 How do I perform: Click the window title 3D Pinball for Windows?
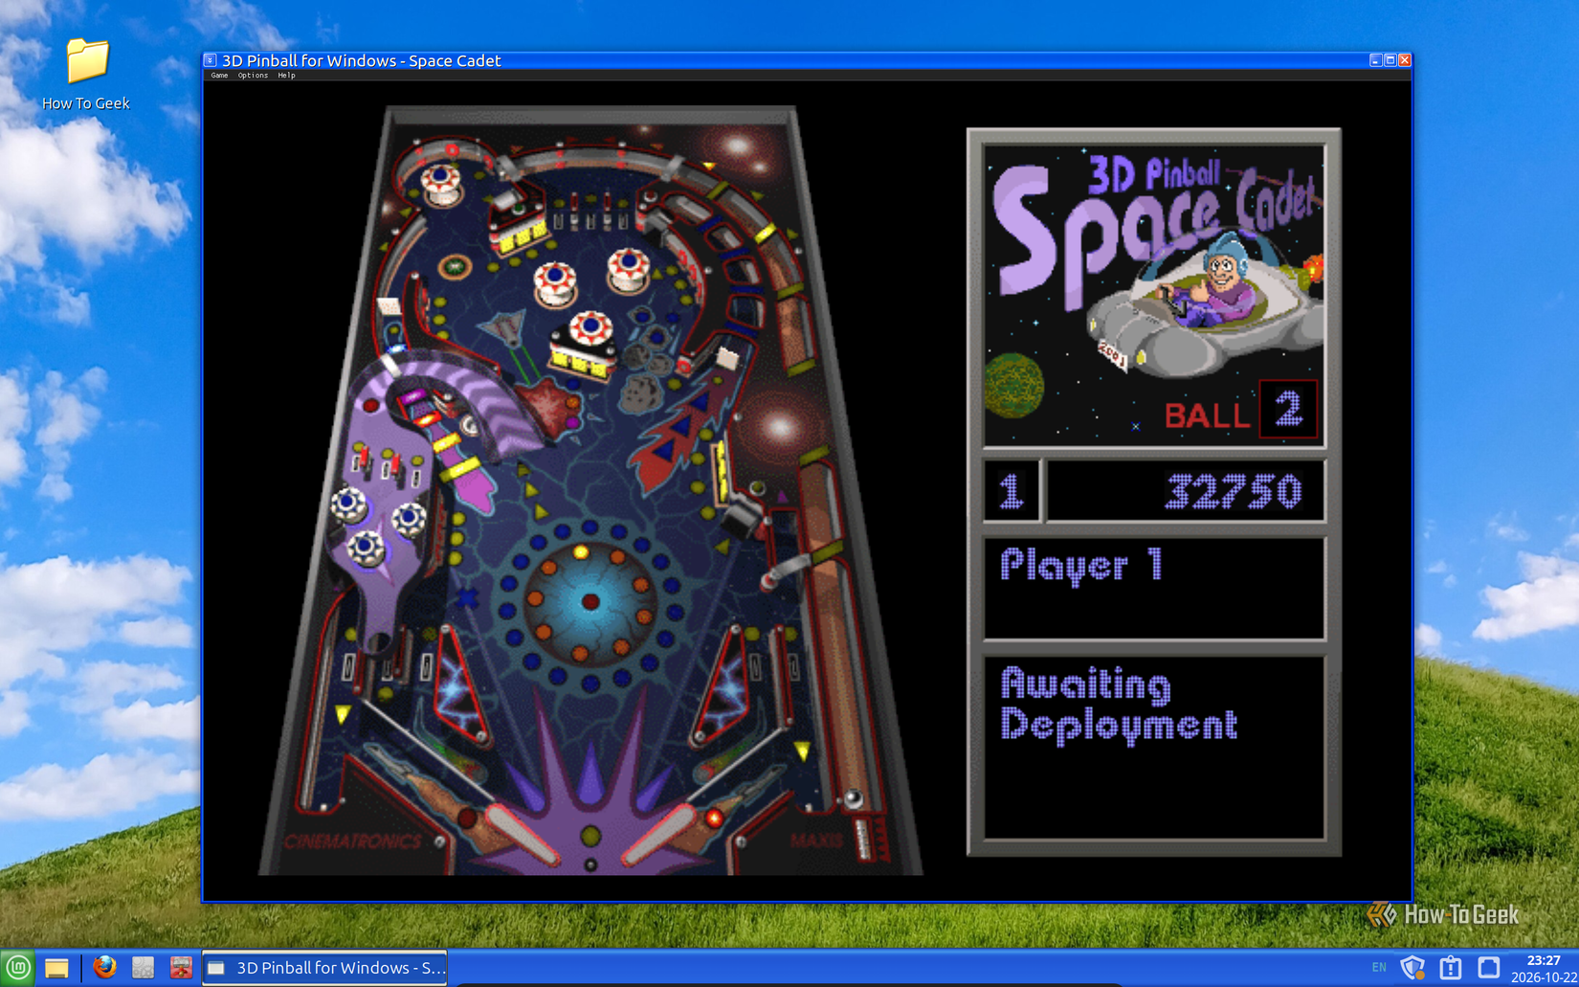click(x=362, y=60)
